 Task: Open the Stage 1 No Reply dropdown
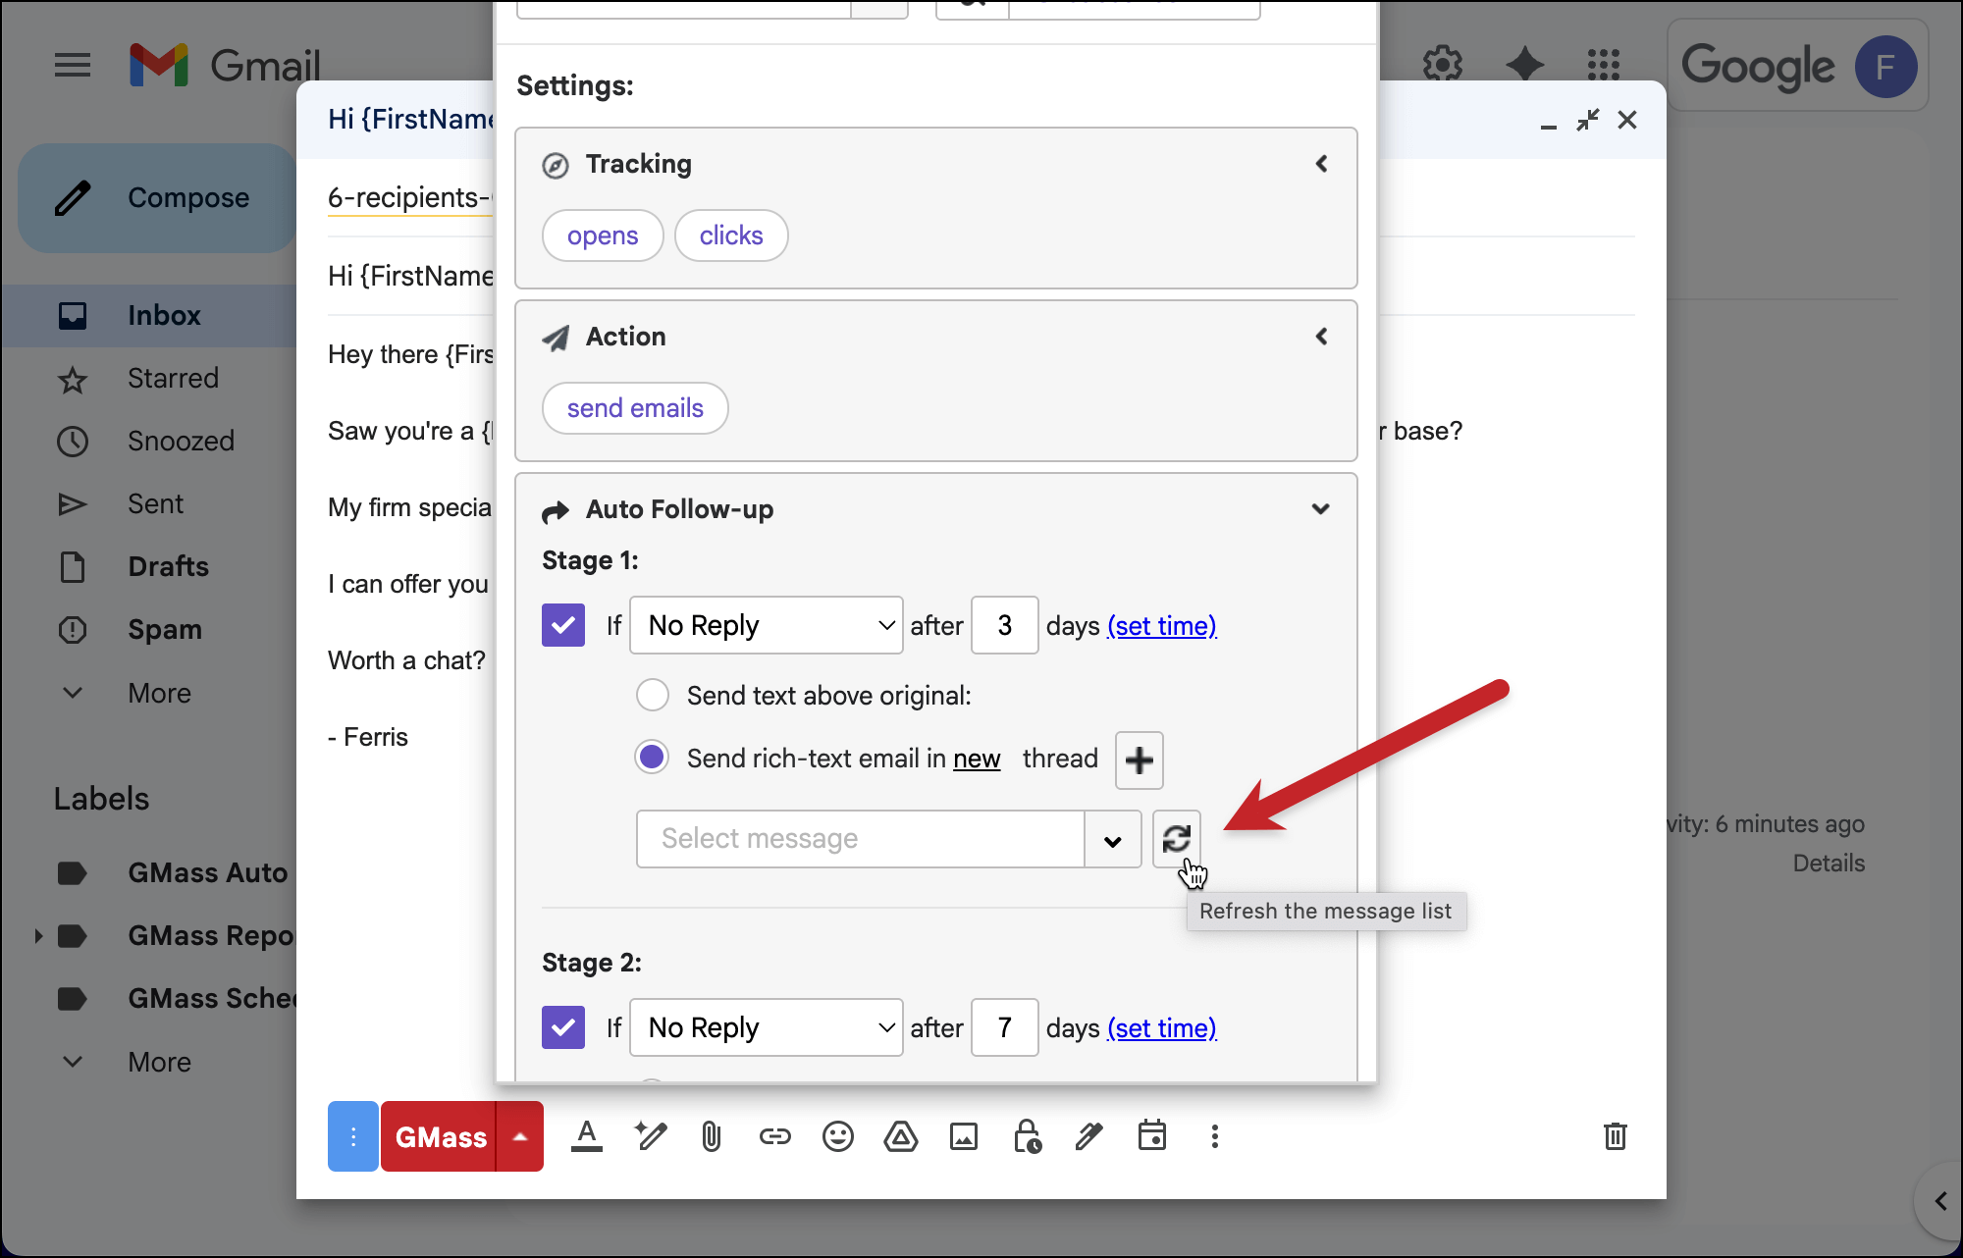pos(766,625)
